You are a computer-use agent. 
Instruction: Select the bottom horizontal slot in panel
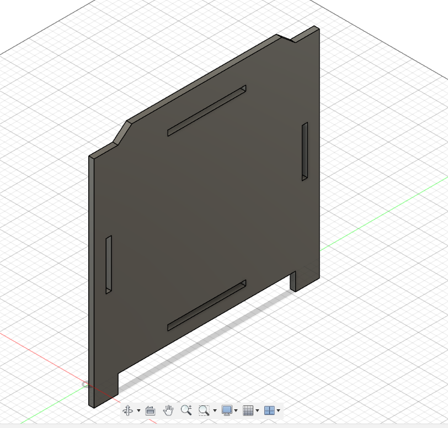207,306
